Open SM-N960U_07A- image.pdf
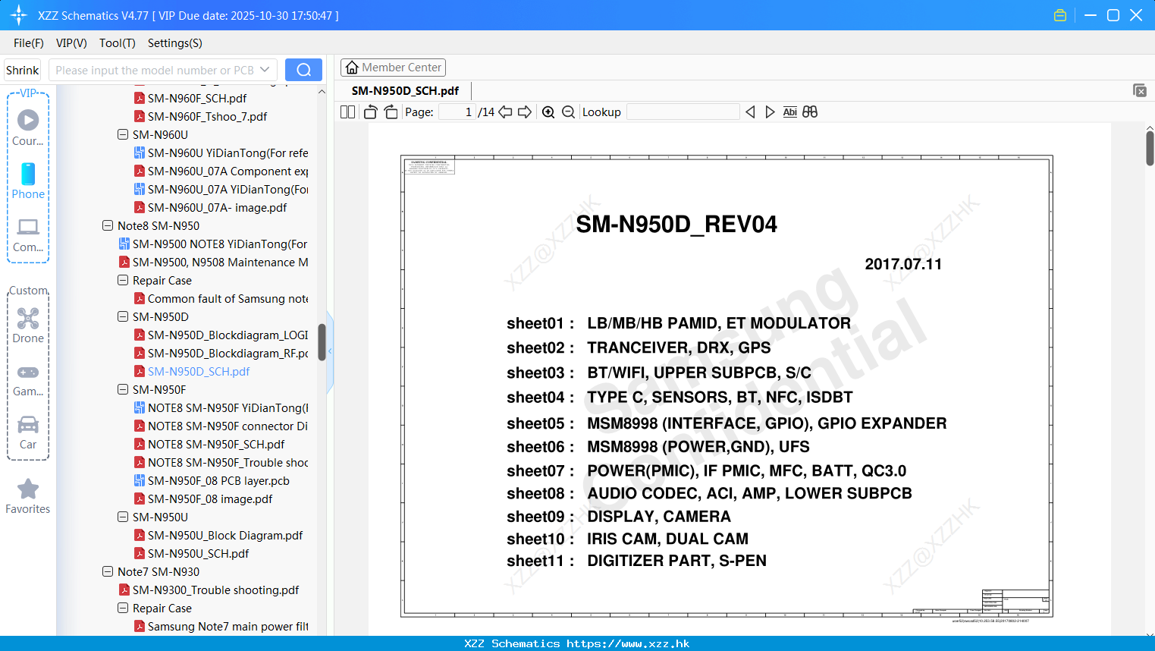 217,207
